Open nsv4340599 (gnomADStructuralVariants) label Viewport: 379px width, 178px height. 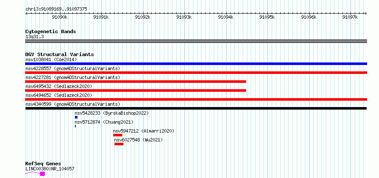click(x=73, y=104)
